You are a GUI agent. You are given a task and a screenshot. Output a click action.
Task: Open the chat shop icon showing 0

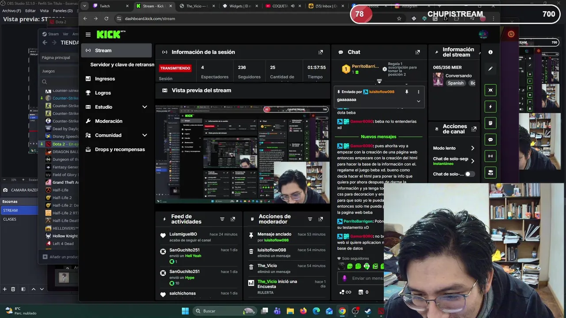point(363,292)
